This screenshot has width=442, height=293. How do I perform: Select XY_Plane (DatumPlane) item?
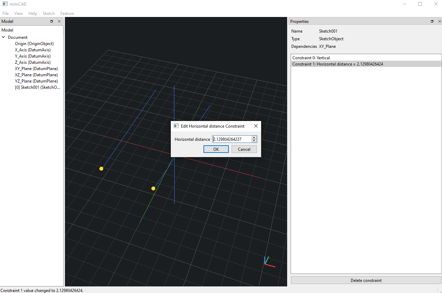click(36, 69)
